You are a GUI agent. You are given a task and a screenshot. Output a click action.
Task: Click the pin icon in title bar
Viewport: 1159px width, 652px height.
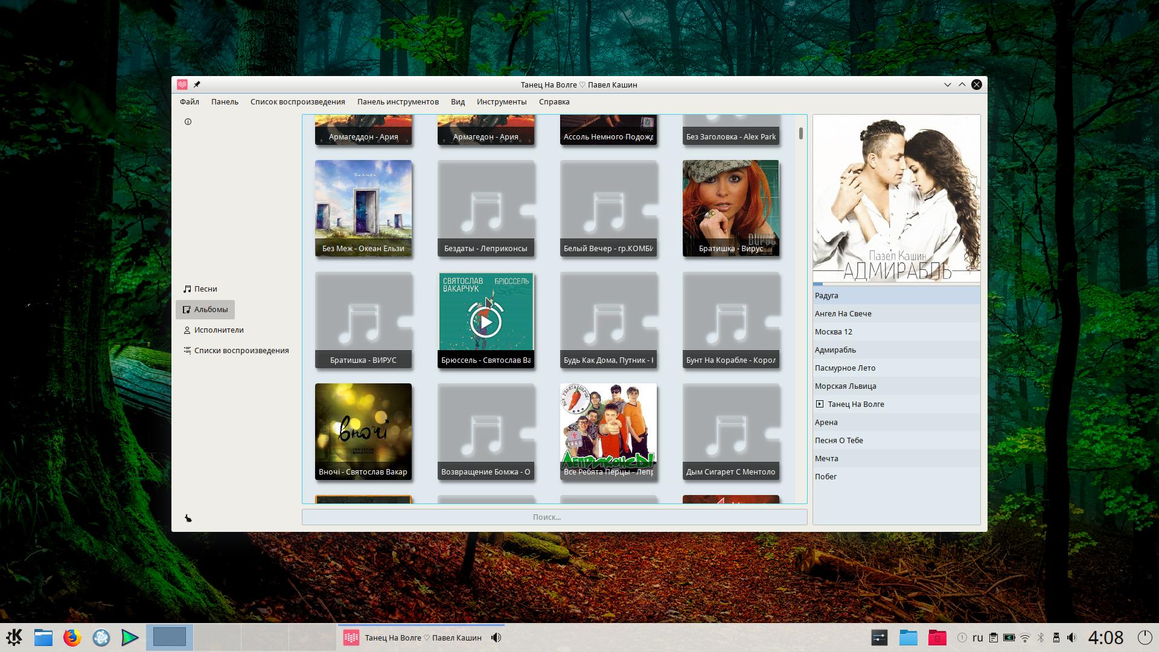(x=197, y=85)
